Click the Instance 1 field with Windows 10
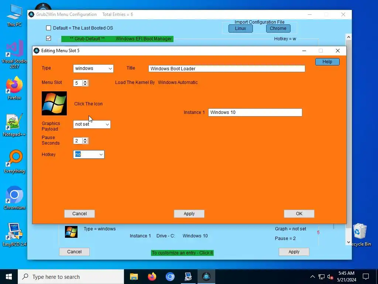Viewport: 378px width, 284px height. pos(255,112)
